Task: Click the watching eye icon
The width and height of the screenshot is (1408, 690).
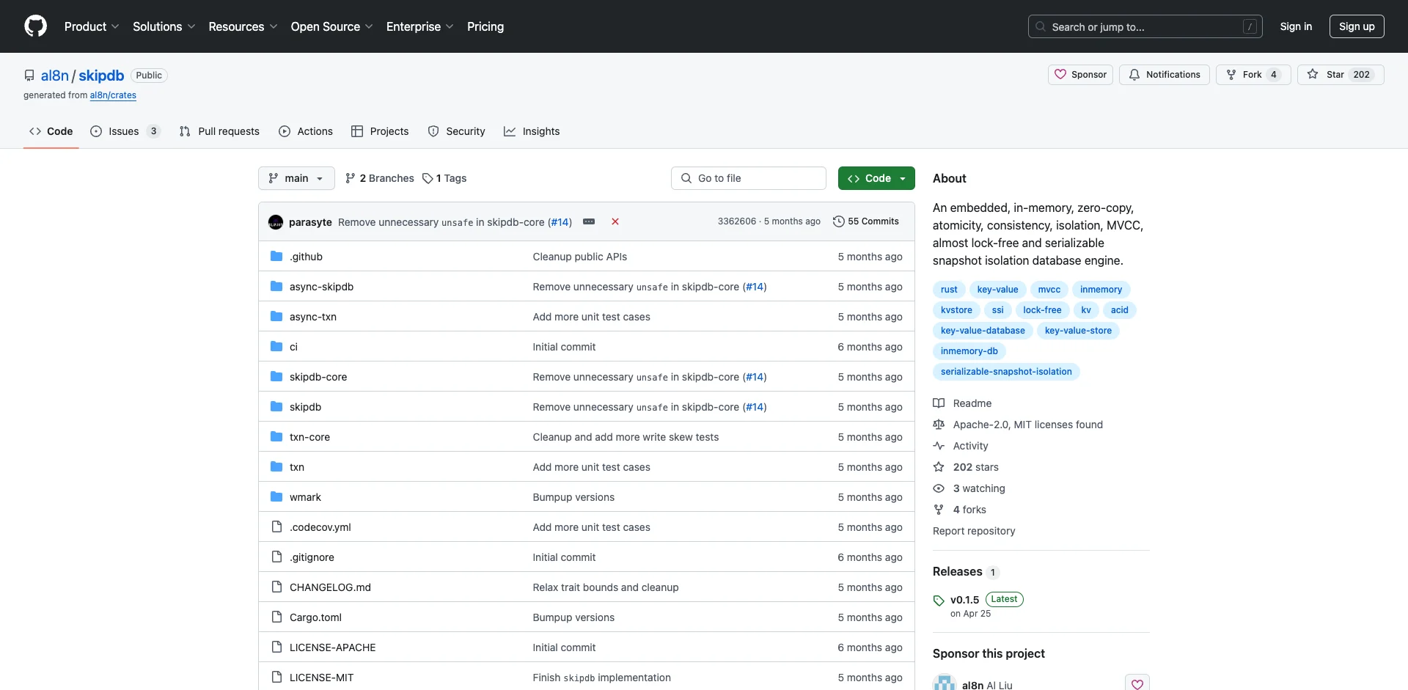Action: tap(939, 488)
